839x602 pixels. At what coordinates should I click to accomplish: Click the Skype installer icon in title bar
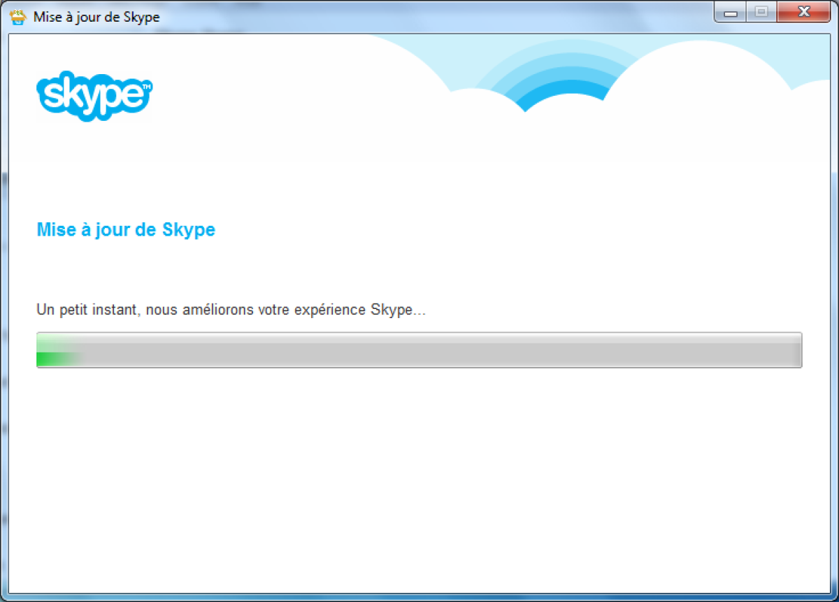[20, 17]
